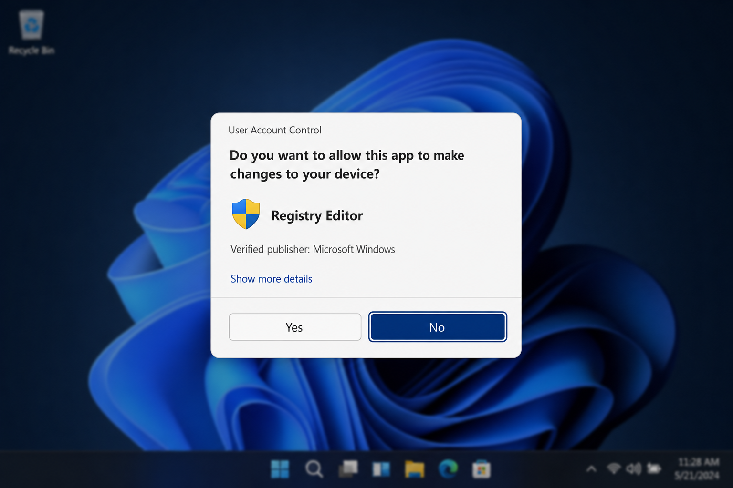This screenshot has height=488, width=733.
Task: Open Wi-Fi network status in tray
Action: [x=614, y=469]
